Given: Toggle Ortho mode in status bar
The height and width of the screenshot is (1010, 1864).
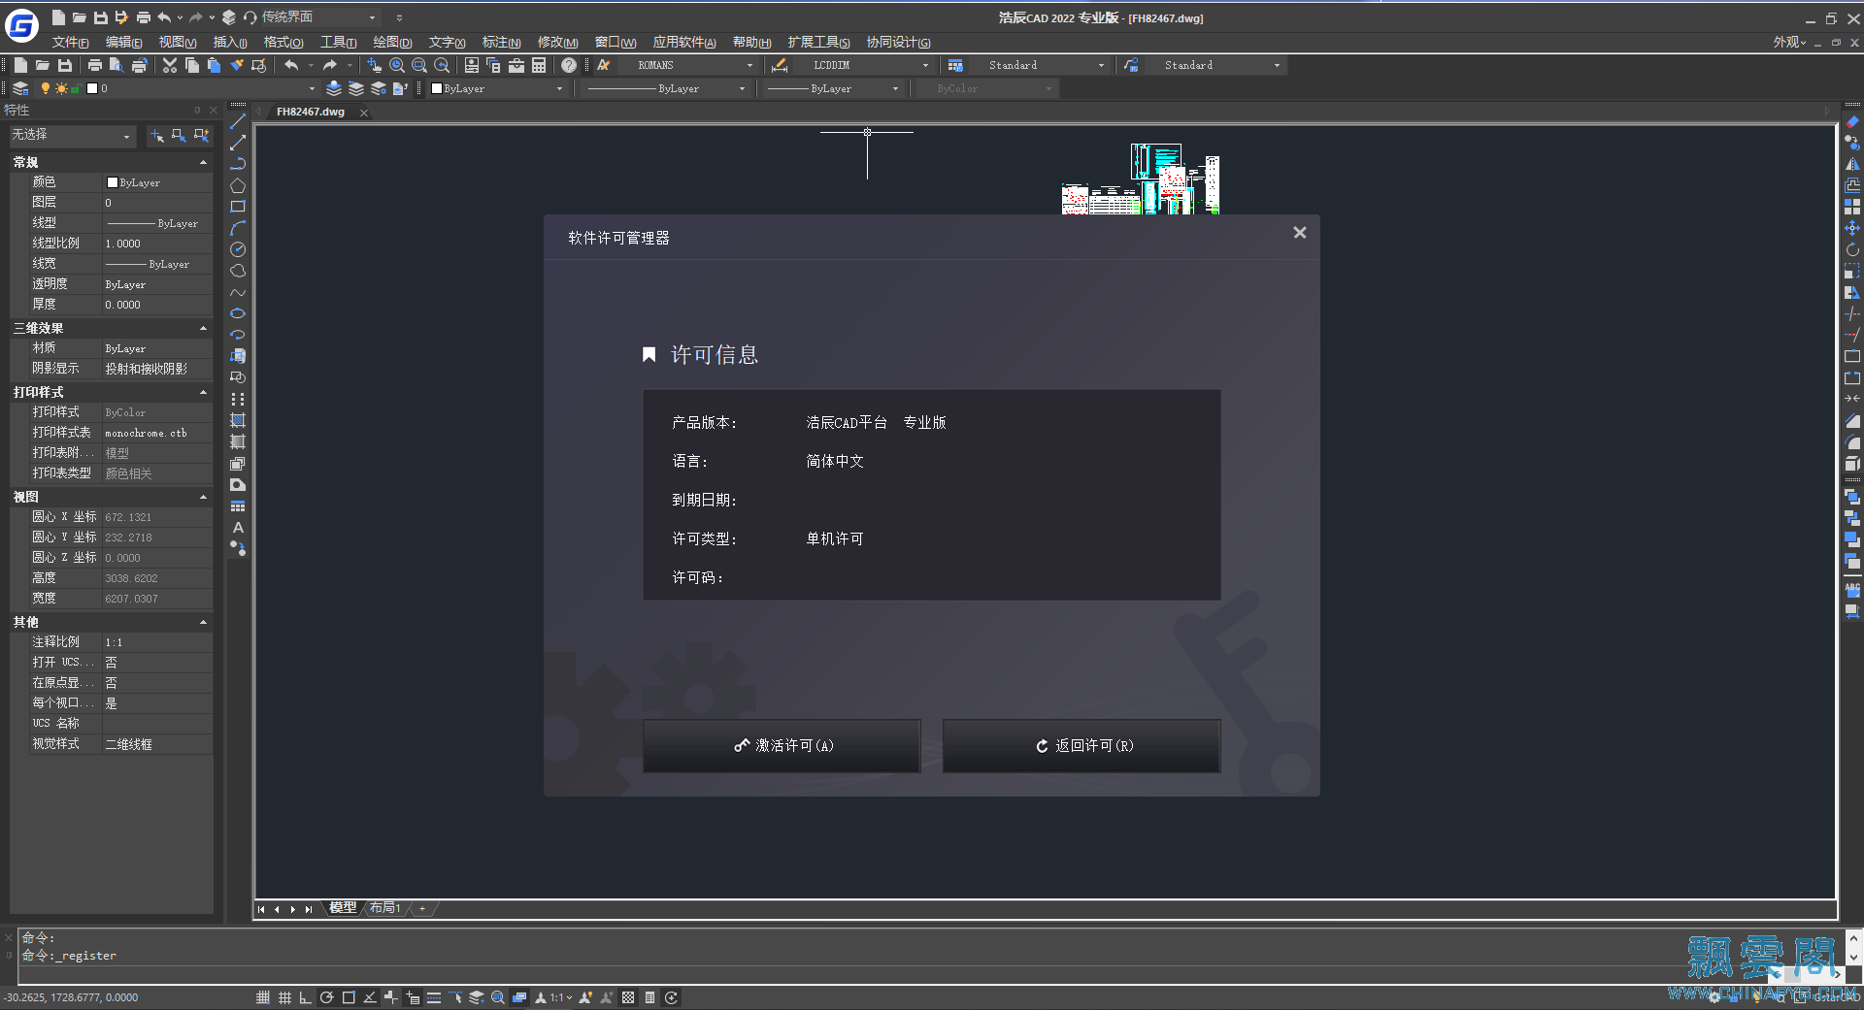Looking at the screenshot, I should point(306,997).
